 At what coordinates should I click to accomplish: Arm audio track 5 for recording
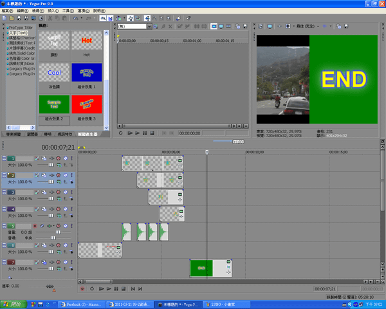coord(35,226)
